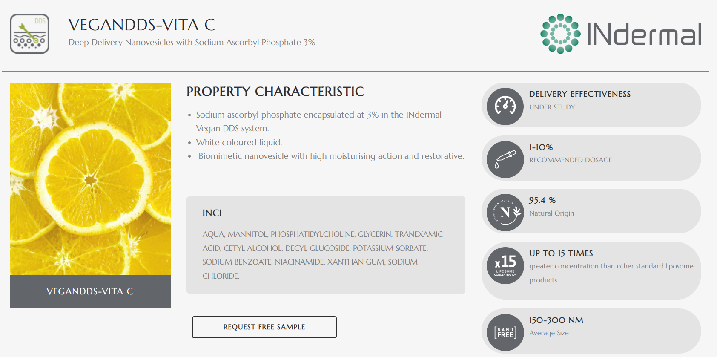Click the x15 liposome concentration icon
The image size is (717, 357).
pos(505,266)
